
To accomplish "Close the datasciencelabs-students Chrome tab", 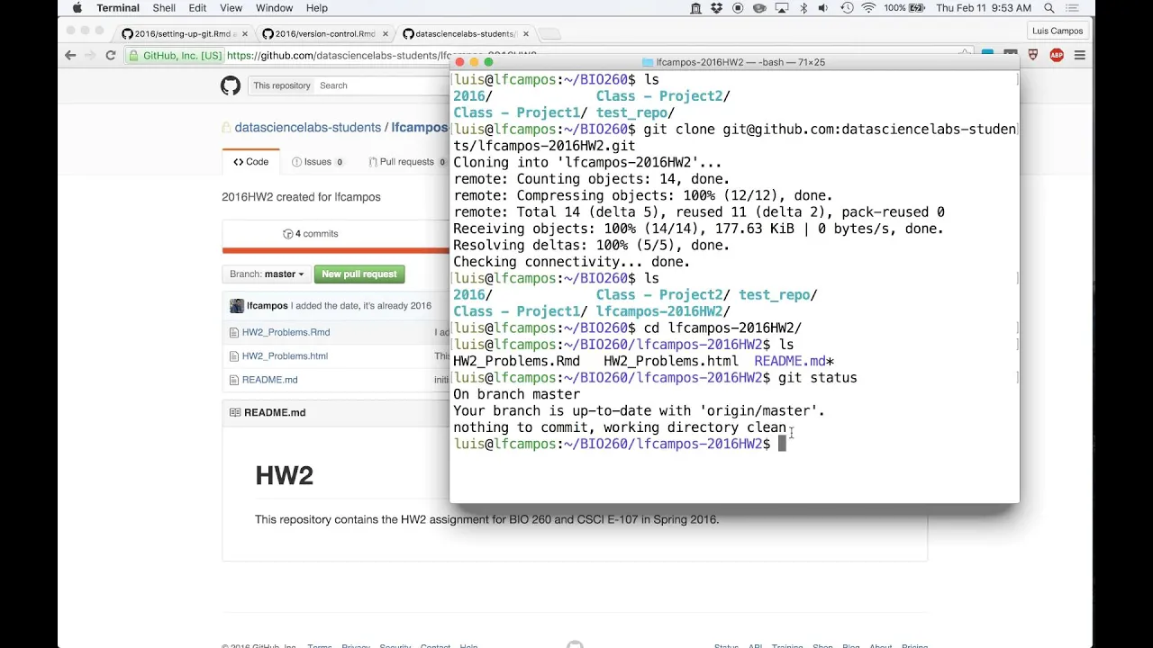I will click(526, 34).
